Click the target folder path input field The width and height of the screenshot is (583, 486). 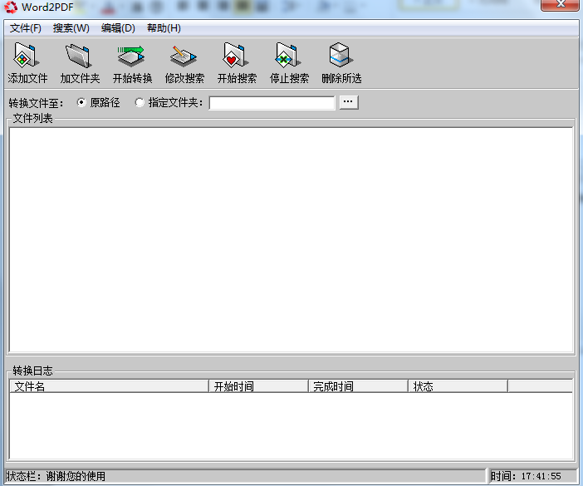coord(272,103)
